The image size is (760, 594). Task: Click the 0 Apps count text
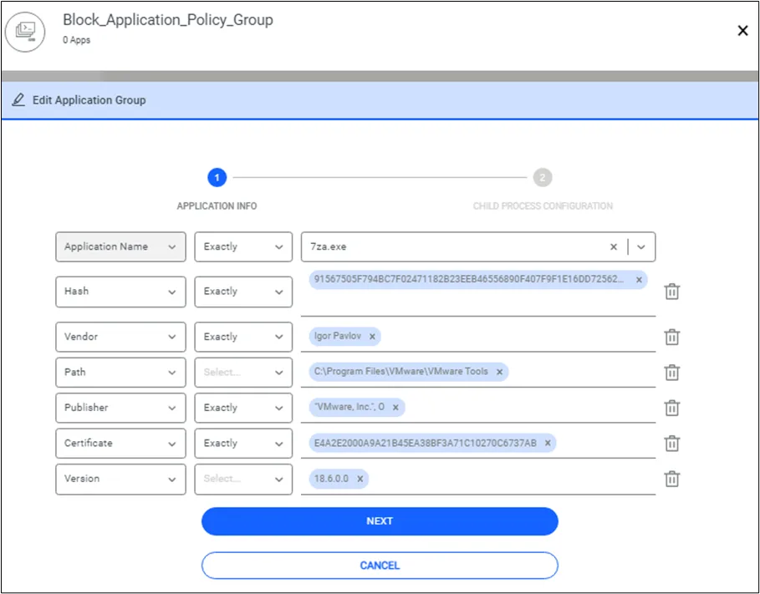(x=77, y=40)
